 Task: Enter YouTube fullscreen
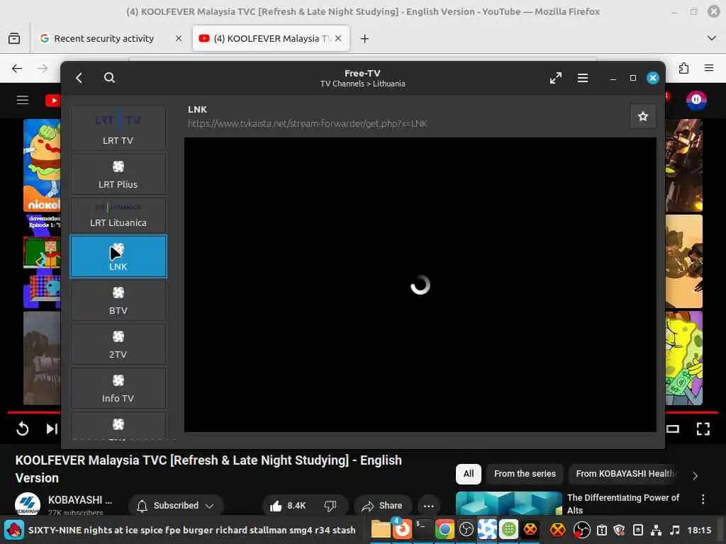703,429
